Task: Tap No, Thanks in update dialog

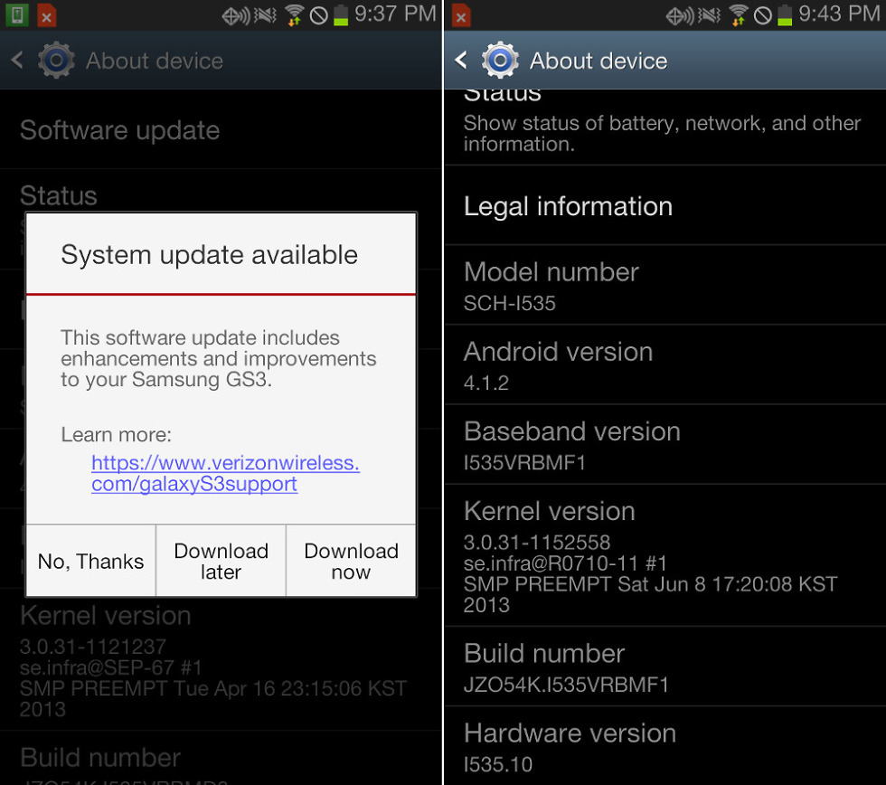Action: (x=91, y=561)
